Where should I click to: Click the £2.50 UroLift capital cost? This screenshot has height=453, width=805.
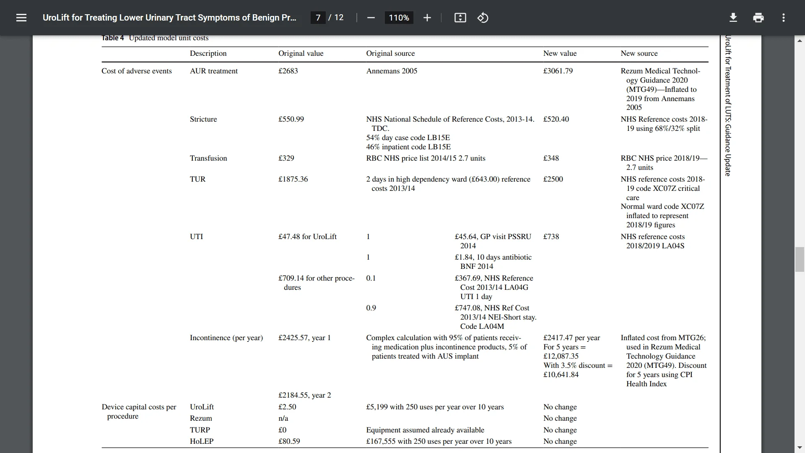(x=287, y=407)
